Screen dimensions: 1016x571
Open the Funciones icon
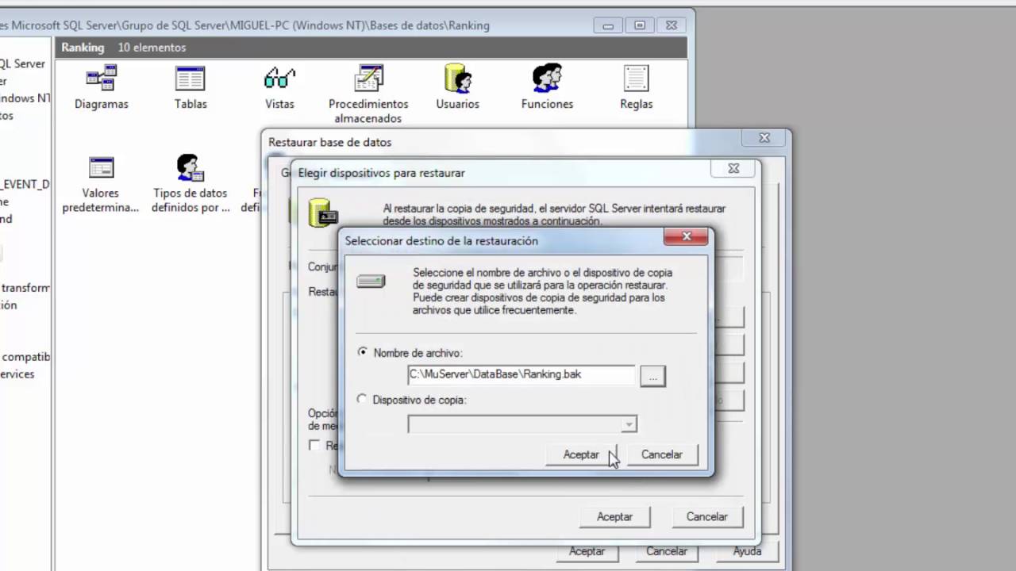547,79
